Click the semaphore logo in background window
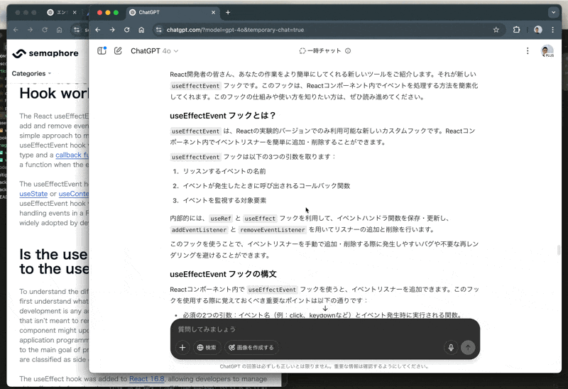Viewport: 568px width, 389px height. tap(45, 53)
